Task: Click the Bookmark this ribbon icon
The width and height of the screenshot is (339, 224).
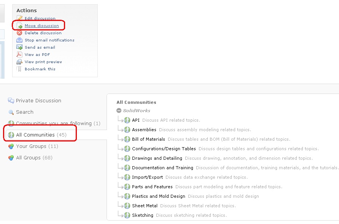Action: (x=19, y=69)
